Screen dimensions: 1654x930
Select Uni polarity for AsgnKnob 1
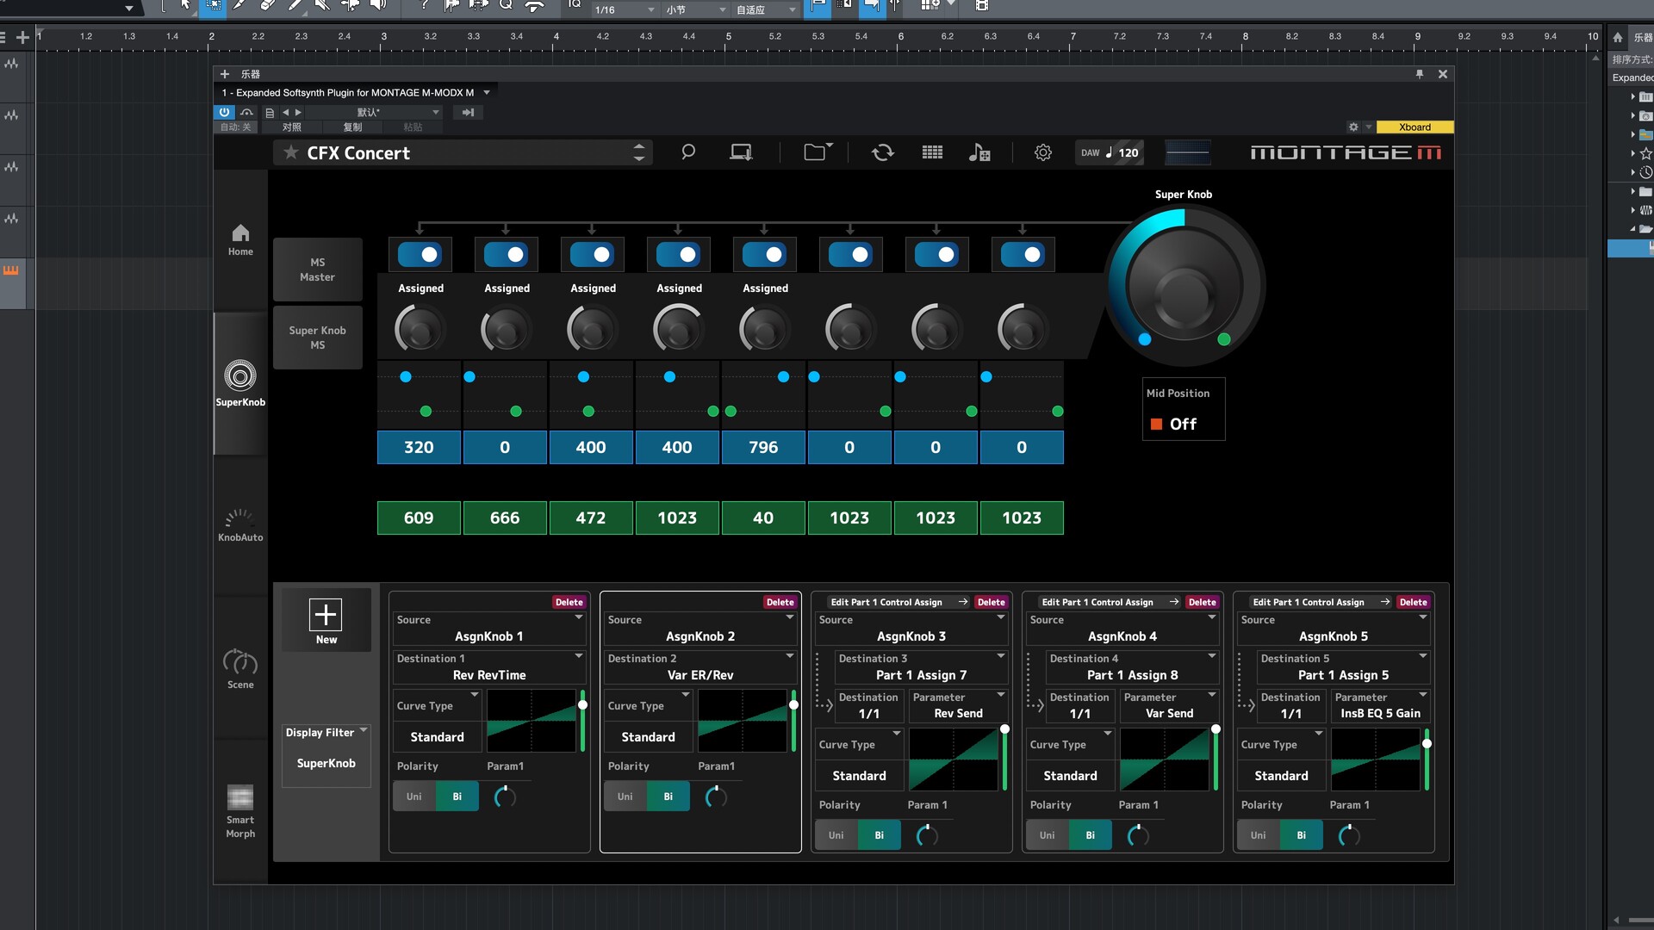click(x=413, y=797)
